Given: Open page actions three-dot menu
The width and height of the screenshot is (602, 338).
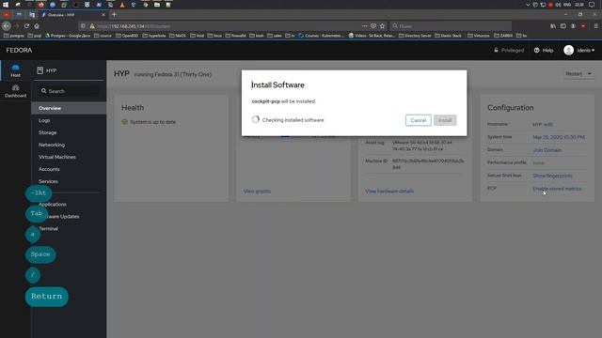Looking at the screenshot, I should [x=364, y=26].
